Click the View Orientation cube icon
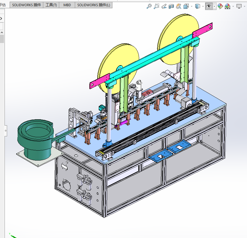 coord(186,6)
